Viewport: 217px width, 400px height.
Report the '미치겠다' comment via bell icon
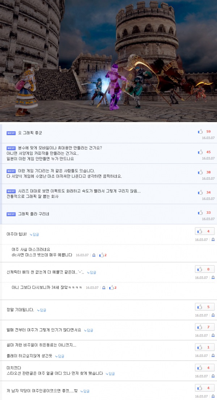213,376
